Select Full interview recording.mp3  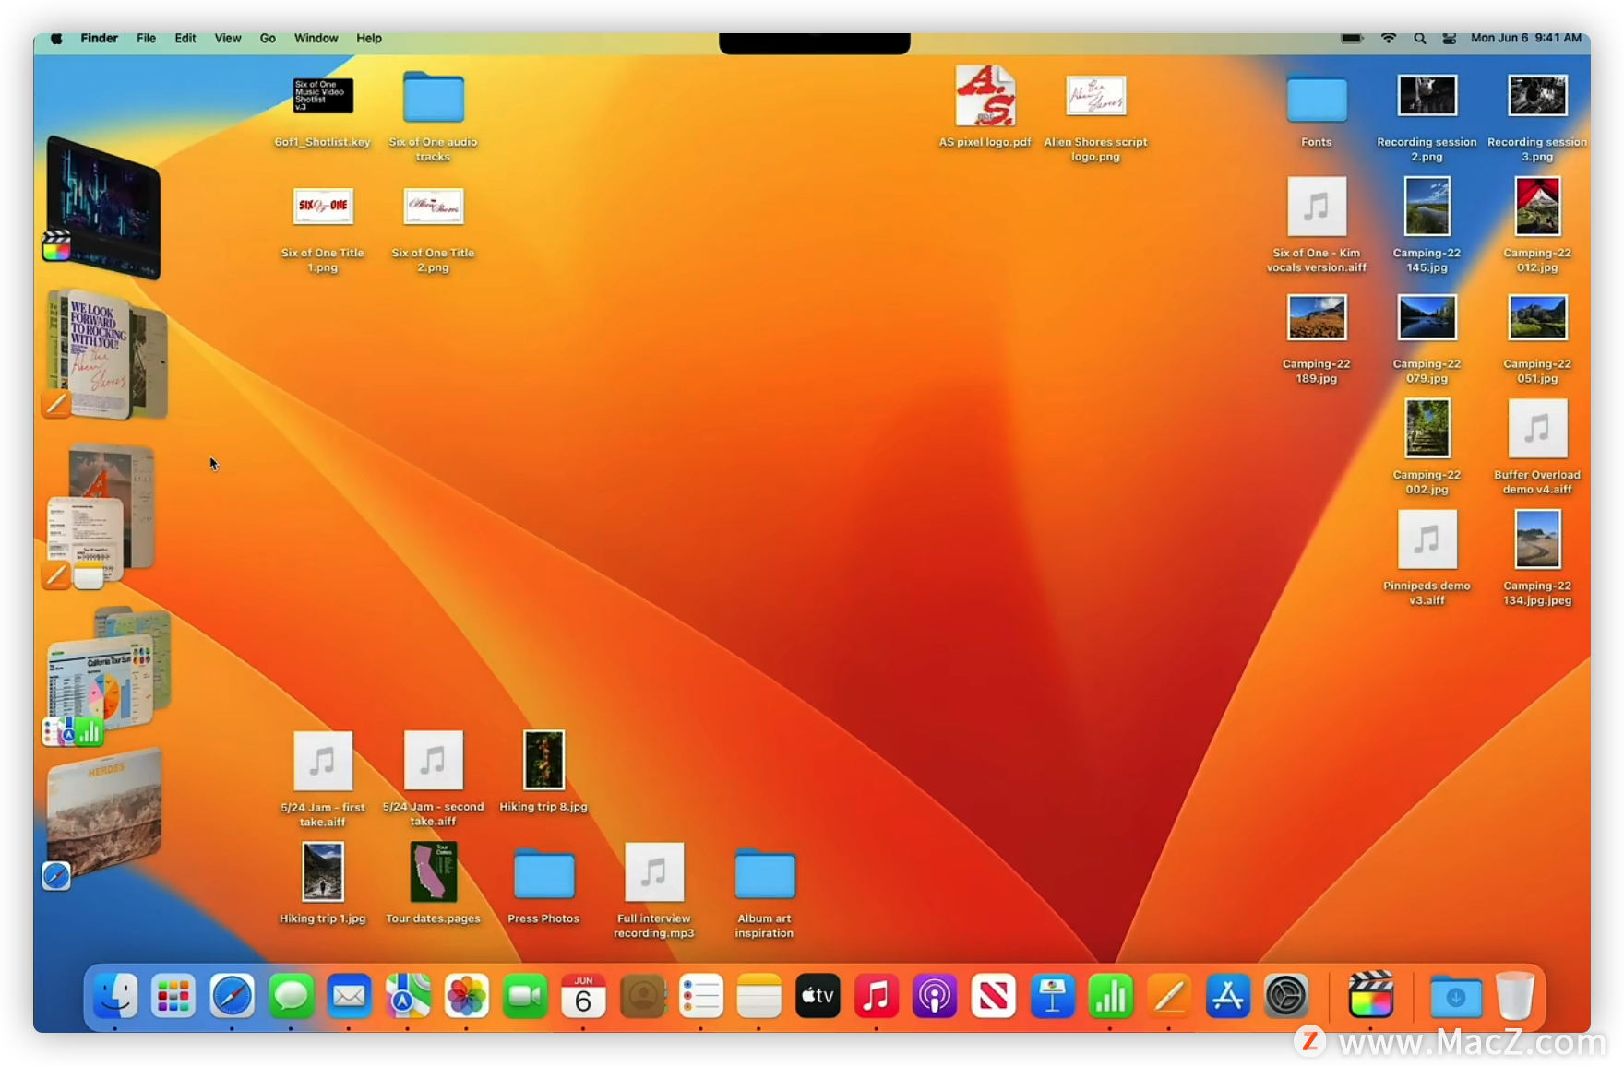654,891
